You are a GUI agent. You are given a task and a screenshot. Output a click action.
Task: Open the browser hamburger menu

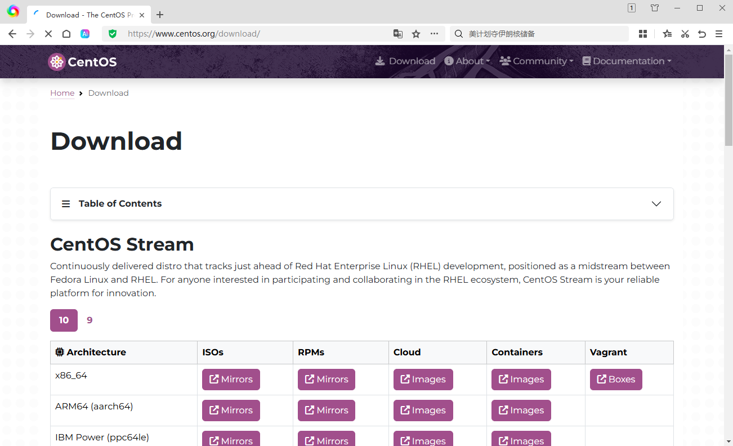coord(719,34)
